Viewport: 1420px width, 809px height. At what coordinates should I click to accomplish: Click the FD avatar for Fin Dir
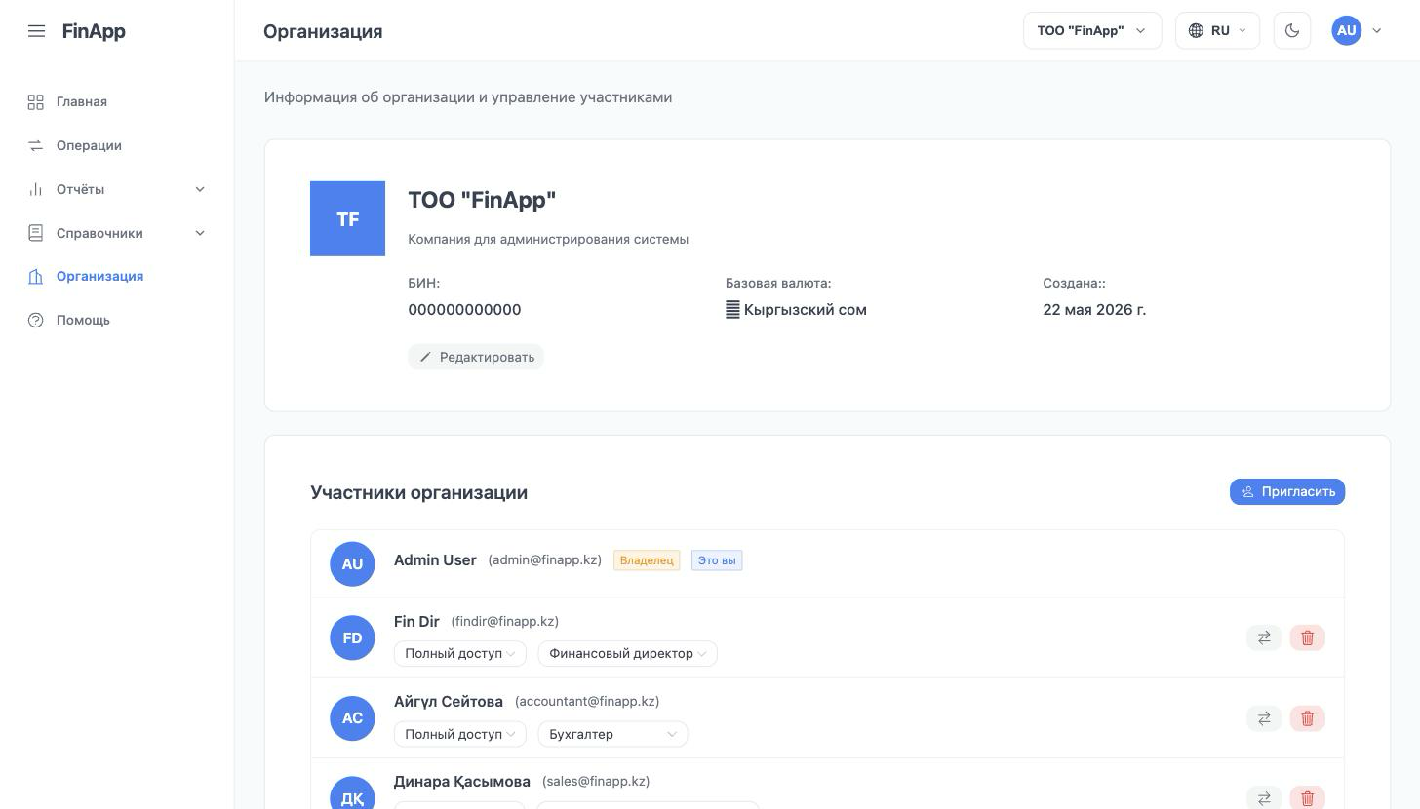[x=353, y=637]
